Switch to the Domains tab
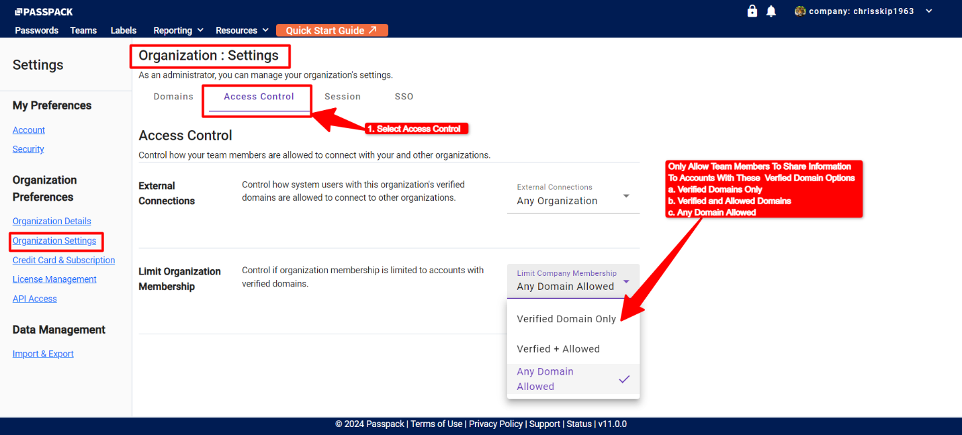This screenshot has height=435, width=962. click(x=173, y=97)
